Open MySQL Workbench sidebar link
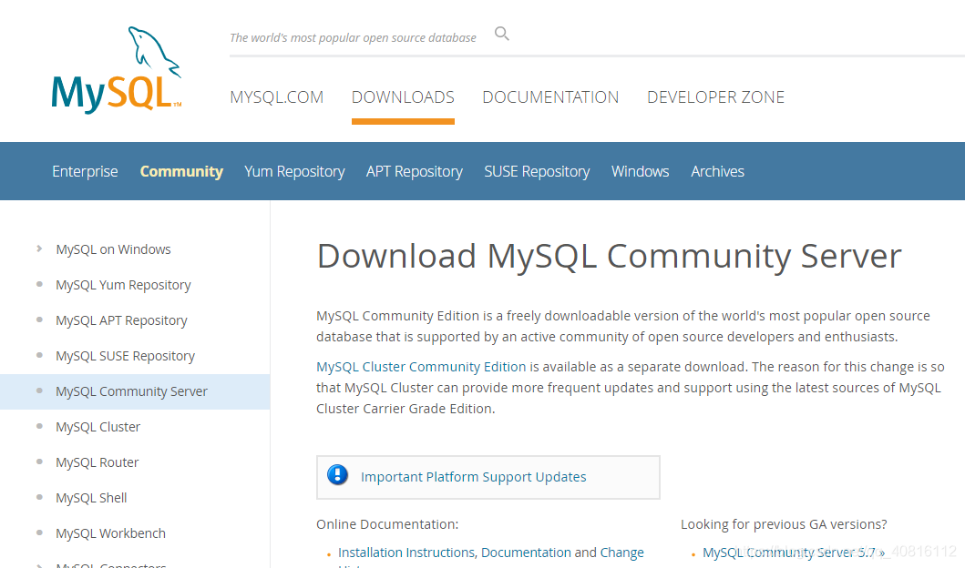The height and width of the screenshot is (568, 965). (x=111, y=533)
